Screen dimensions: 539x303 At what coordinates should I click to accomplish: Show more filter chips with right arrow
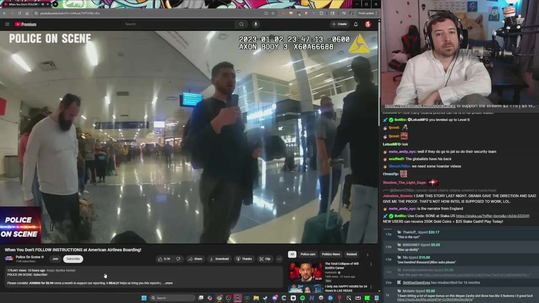(x=367, y=255)
